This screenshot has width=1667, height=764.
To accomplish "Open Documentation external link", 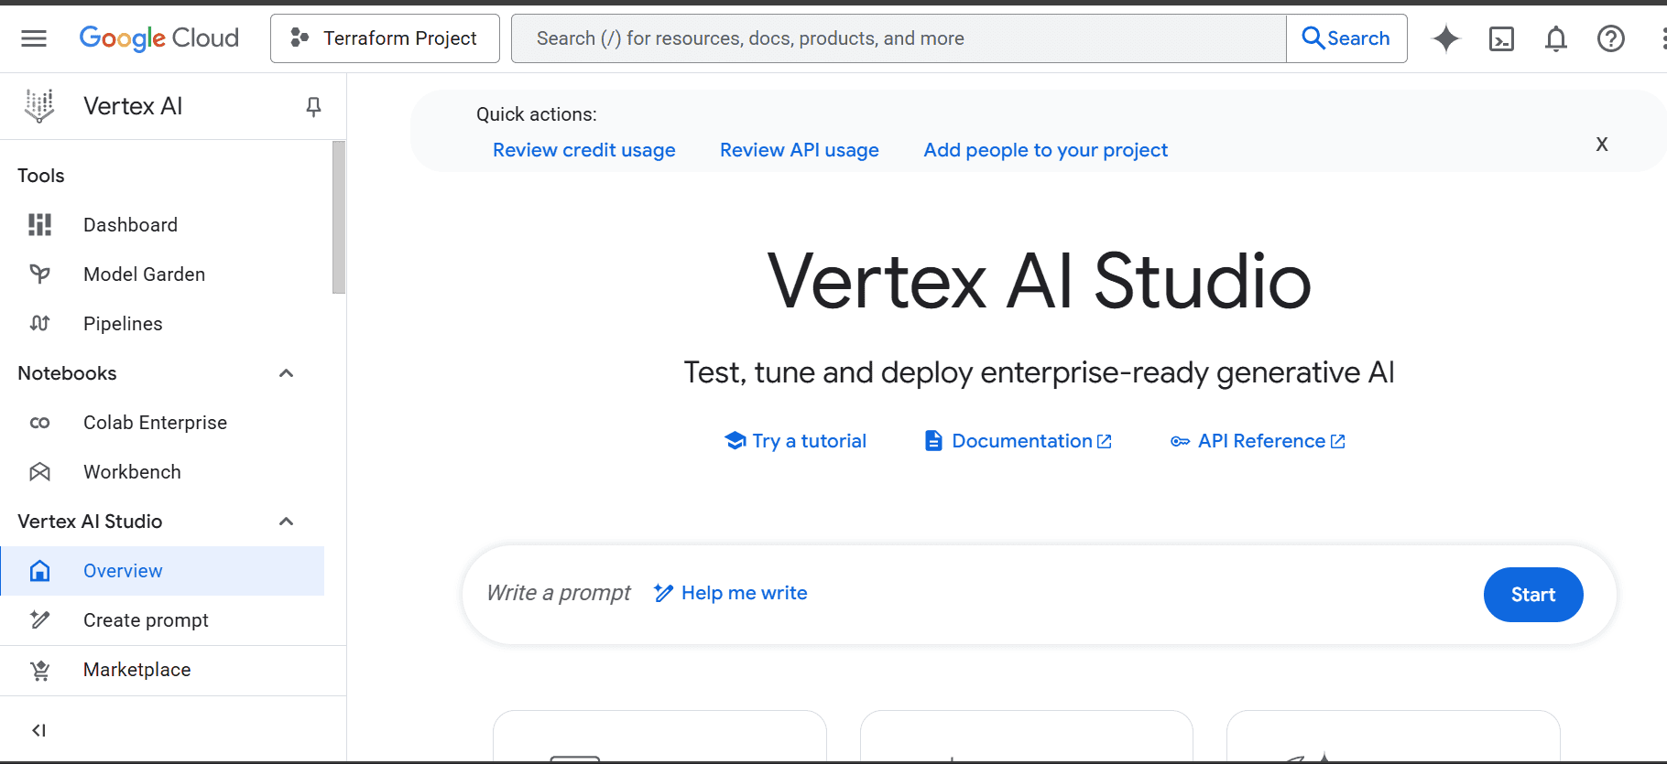I will tap(1018, 441).
